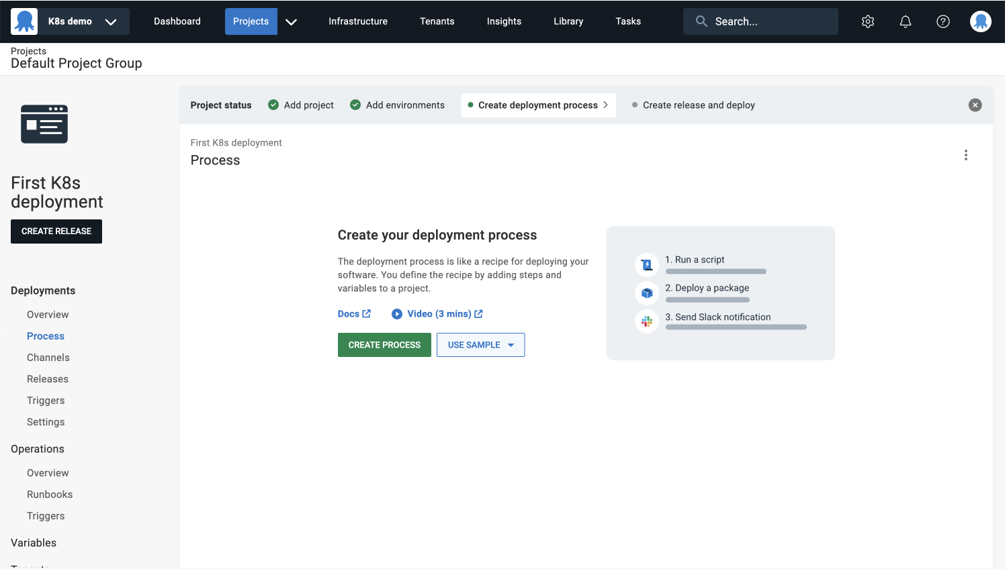The height and width of the screenshot is (569, 1005).
Task: Click the Slack notification step icon
Action: 646,321
